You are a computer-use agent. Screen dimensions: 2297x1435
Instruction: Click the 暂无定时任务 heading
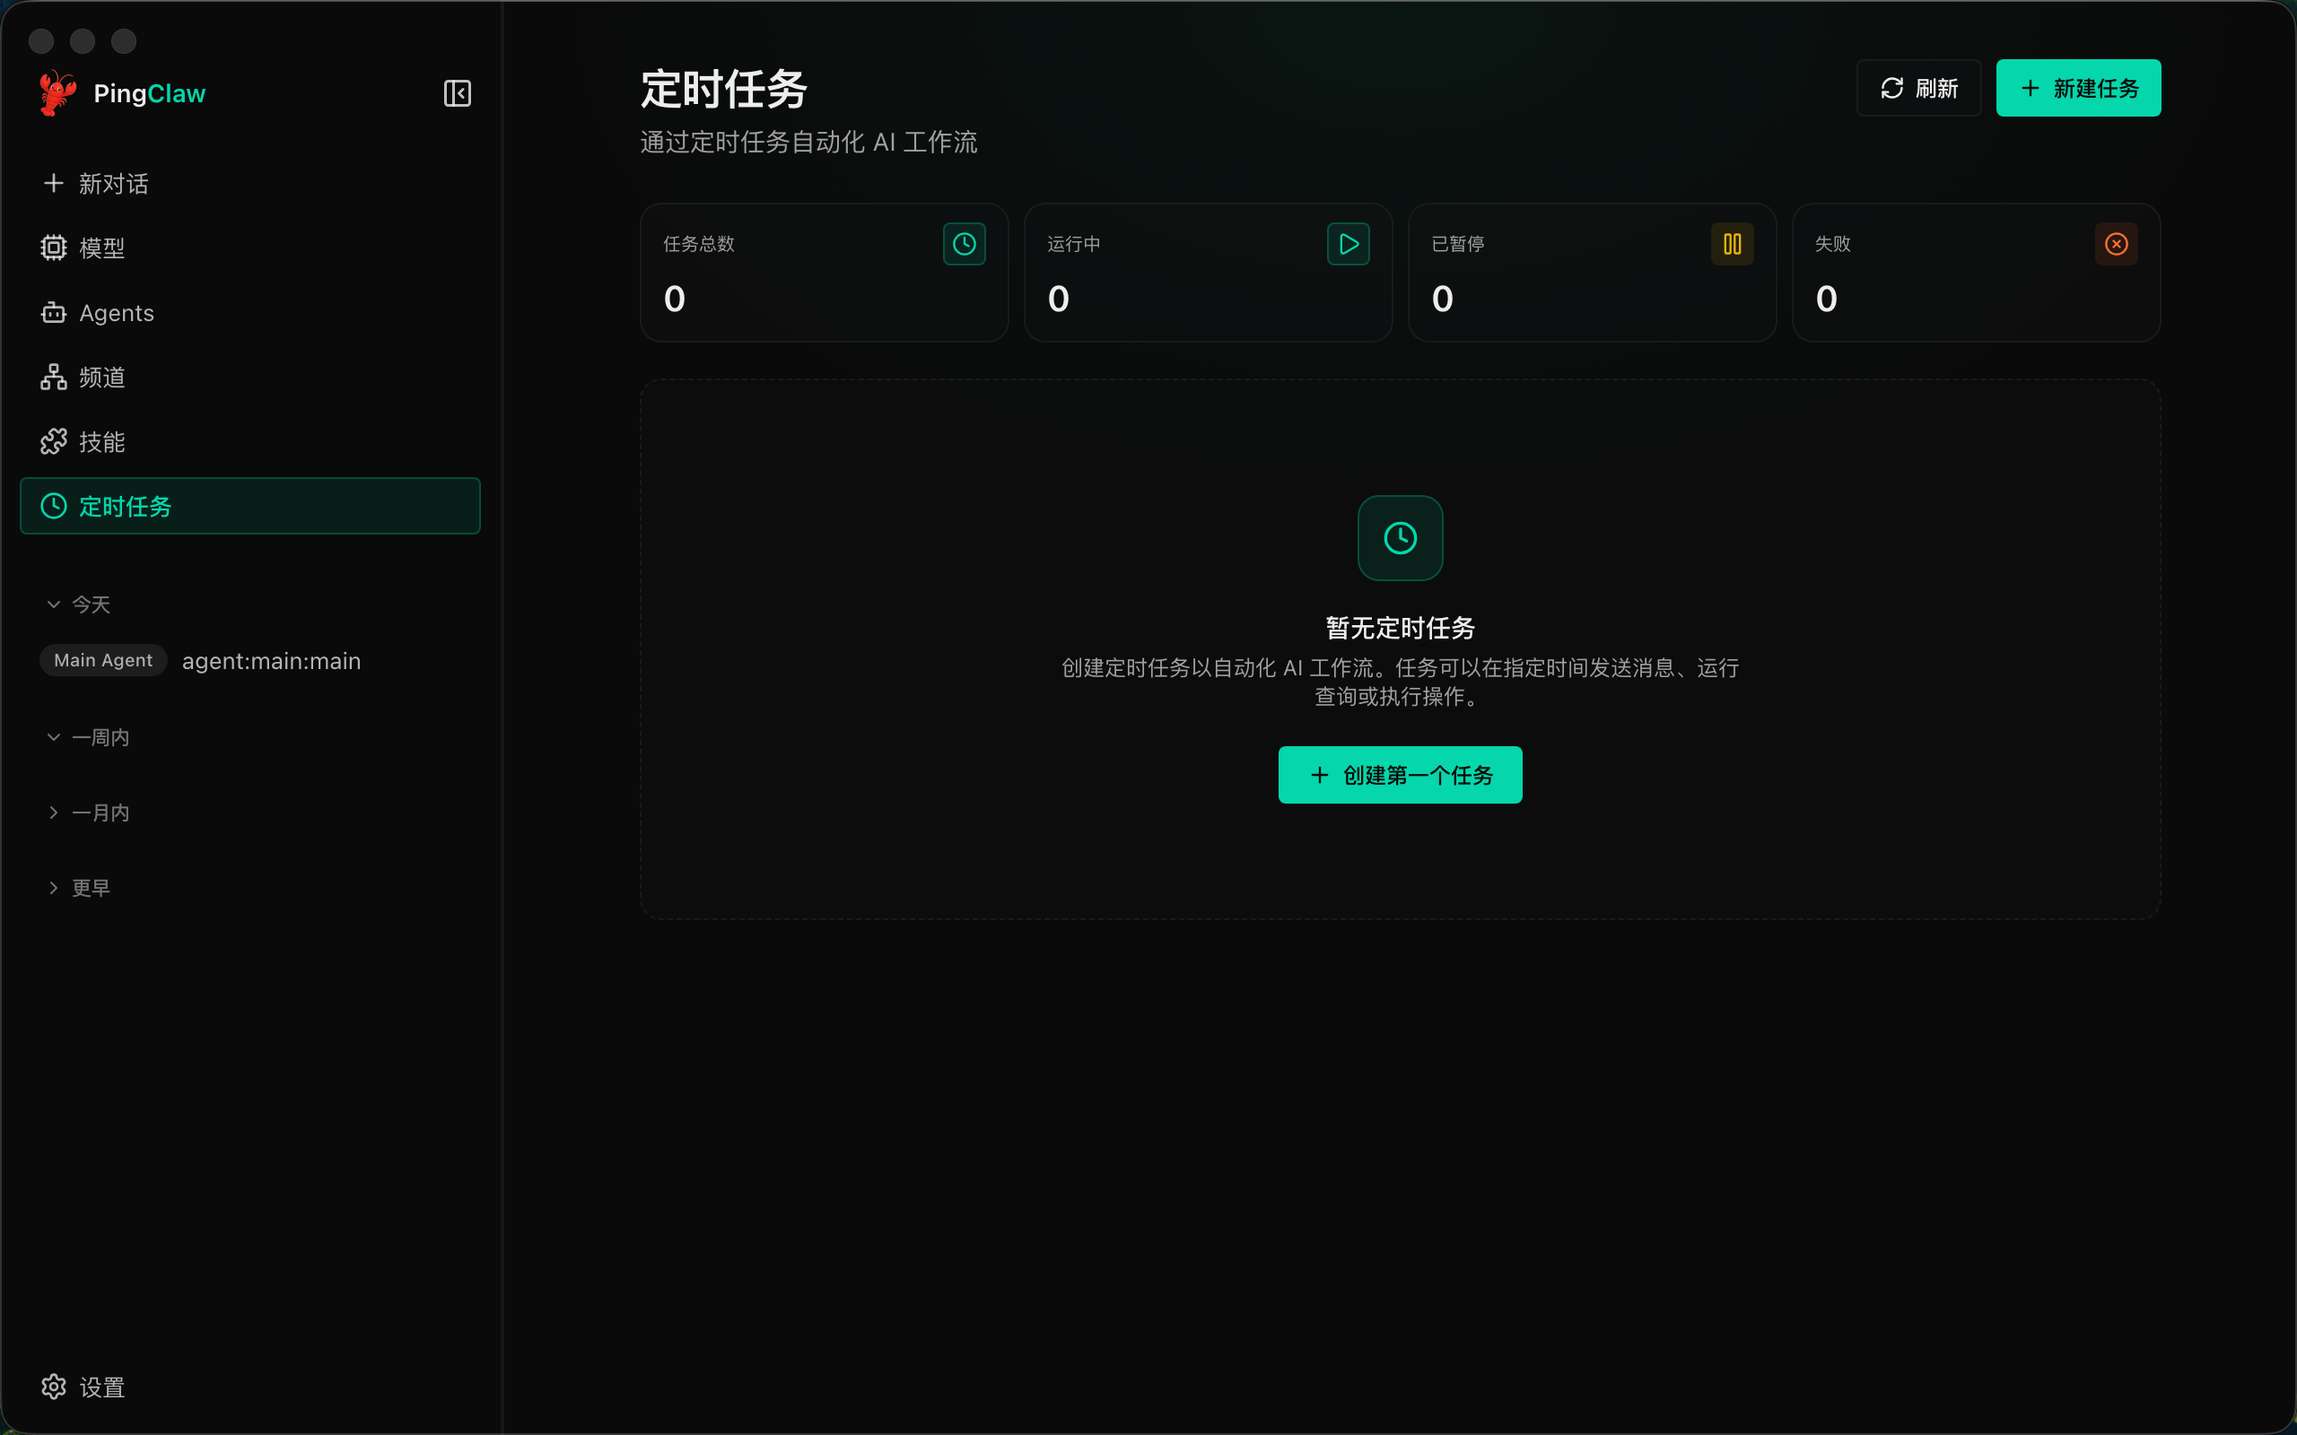(1400, 629)
